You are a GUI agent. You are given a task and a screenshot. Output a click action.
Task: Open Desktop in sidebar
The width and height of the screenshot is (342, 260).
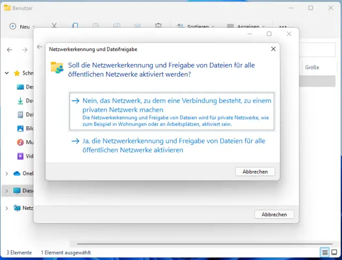pyautogui.click(x=25, y=87)
